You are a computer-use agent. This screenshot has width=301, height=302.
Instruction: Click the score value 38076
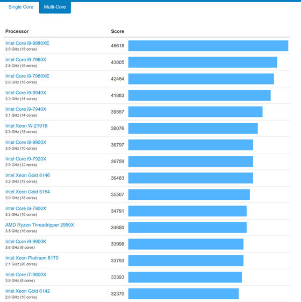point(118,129)
